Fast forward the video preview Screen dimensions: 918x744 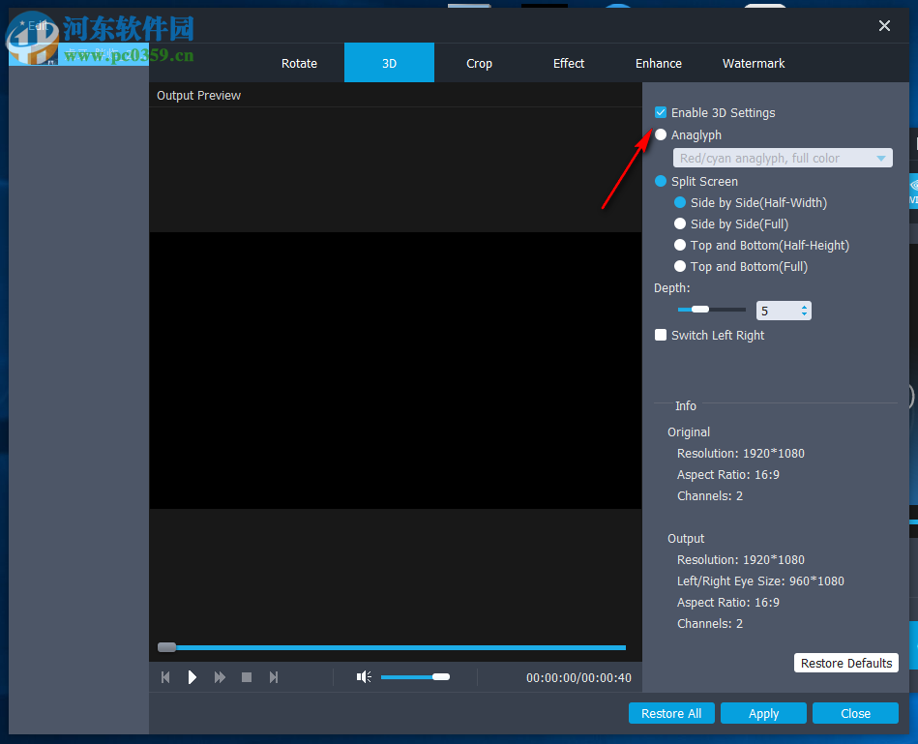pos(220,677)
